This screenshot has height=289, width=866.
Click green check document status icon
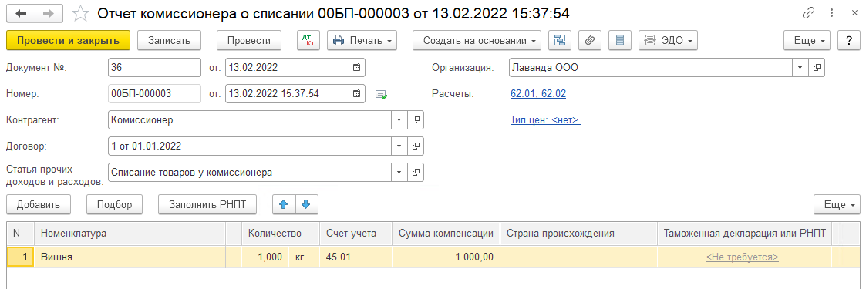click(381, 94)
